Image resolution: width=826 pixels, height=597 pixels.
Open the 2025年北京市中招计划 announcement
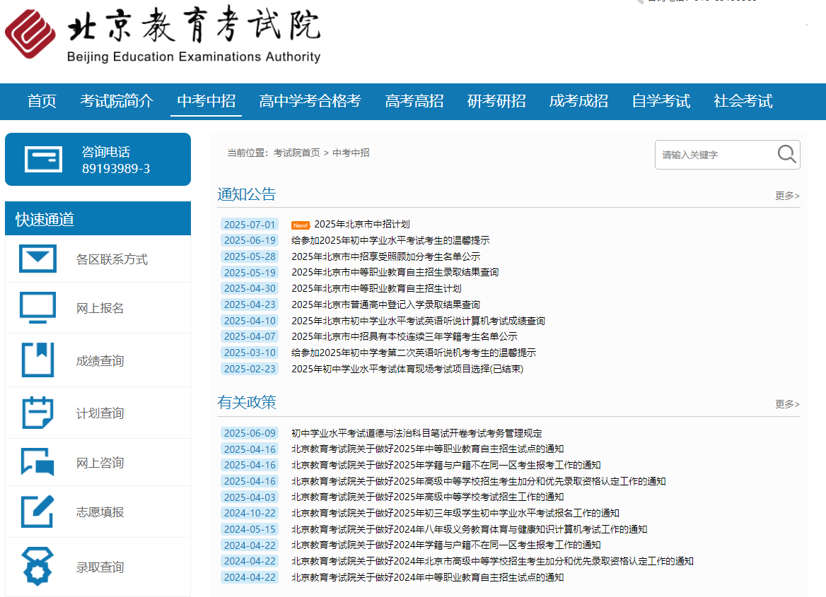tap(361, 225)
